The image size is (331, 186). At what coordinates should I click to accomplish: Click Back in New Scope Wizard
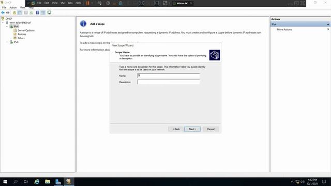pyautogui.click(x=176, y=129)
